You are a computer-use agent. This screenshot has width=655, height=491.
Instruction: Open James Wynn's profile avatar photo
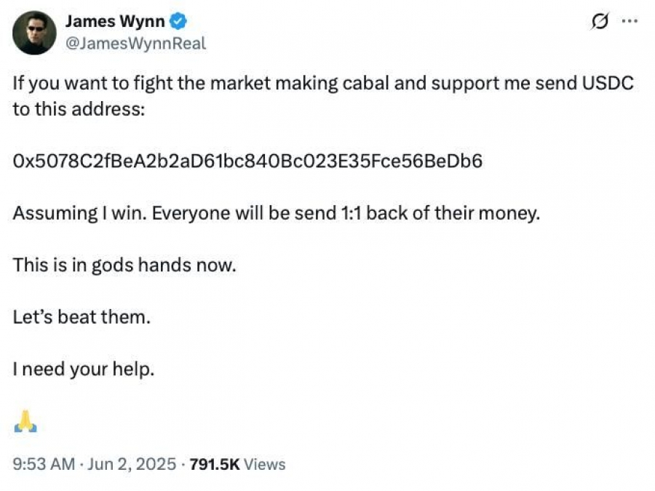point(34,33)
